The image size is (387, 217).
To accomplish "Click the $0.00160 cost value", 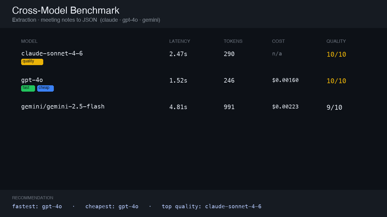I will coord(285,80).
